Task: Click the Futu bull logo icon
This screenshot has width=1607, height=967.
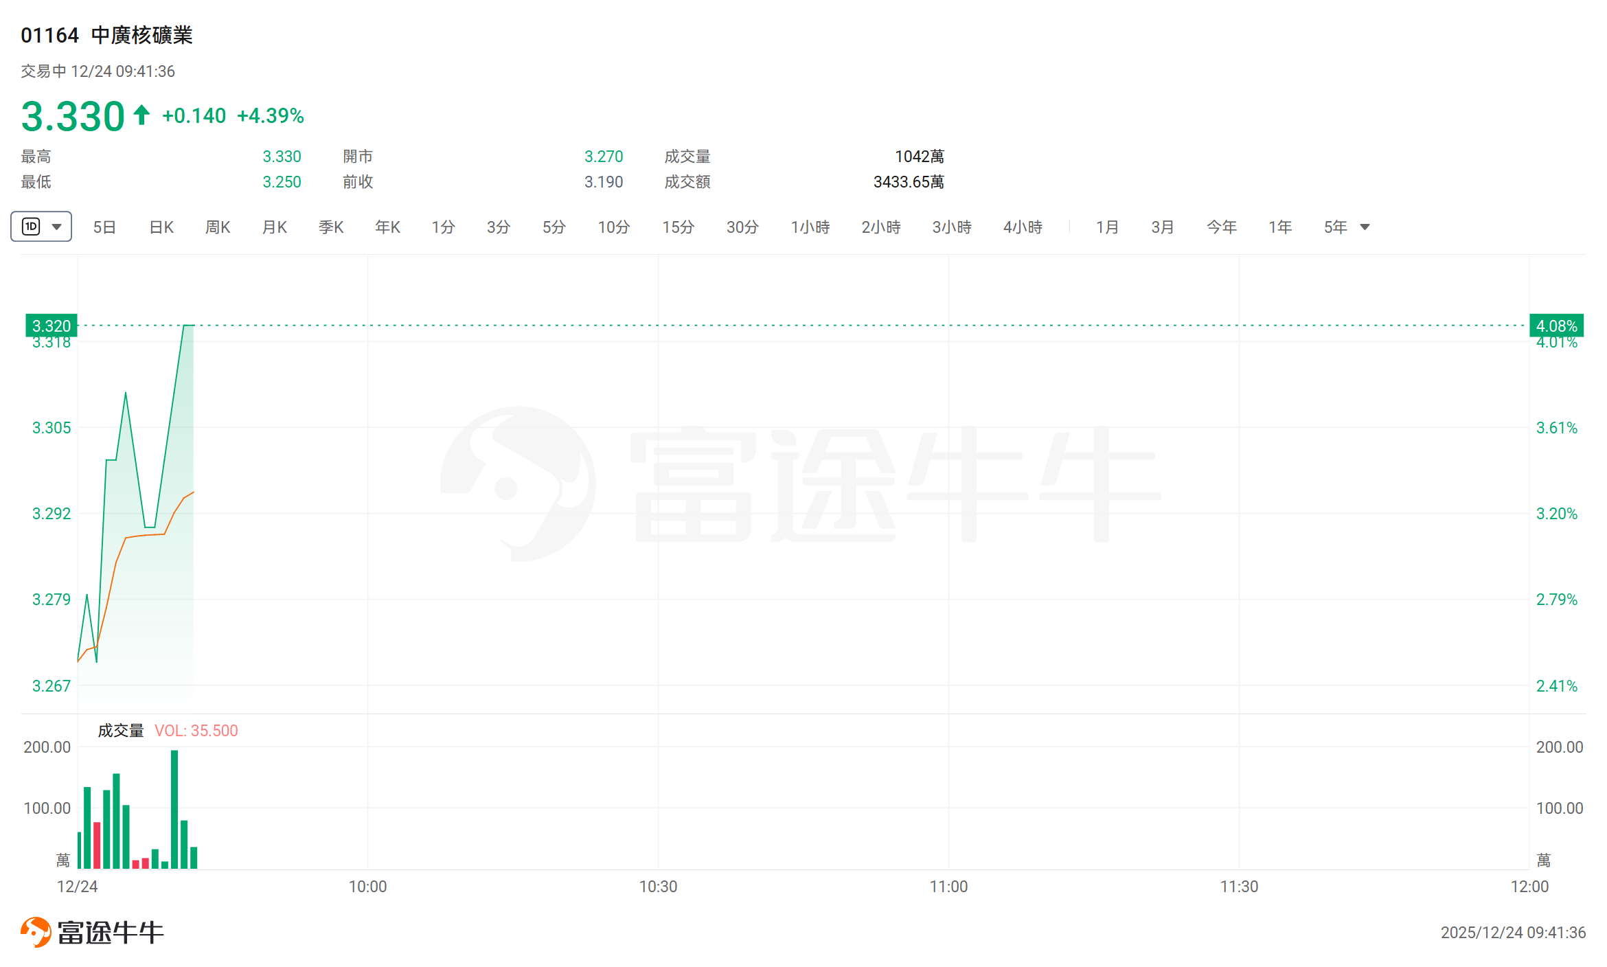Action: tap(36, 932)
